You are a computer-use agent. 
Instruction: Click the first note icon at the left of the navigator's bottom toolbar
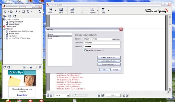[x=5, y=67]
